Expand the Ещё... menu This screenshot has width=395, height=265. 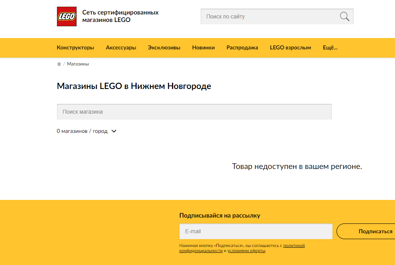click(330, 47)
